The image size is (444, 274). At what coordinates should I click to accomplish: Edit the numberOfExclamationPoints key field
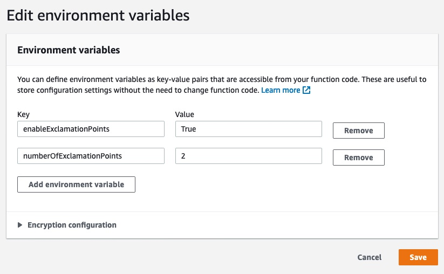click(x=91, y=156)
